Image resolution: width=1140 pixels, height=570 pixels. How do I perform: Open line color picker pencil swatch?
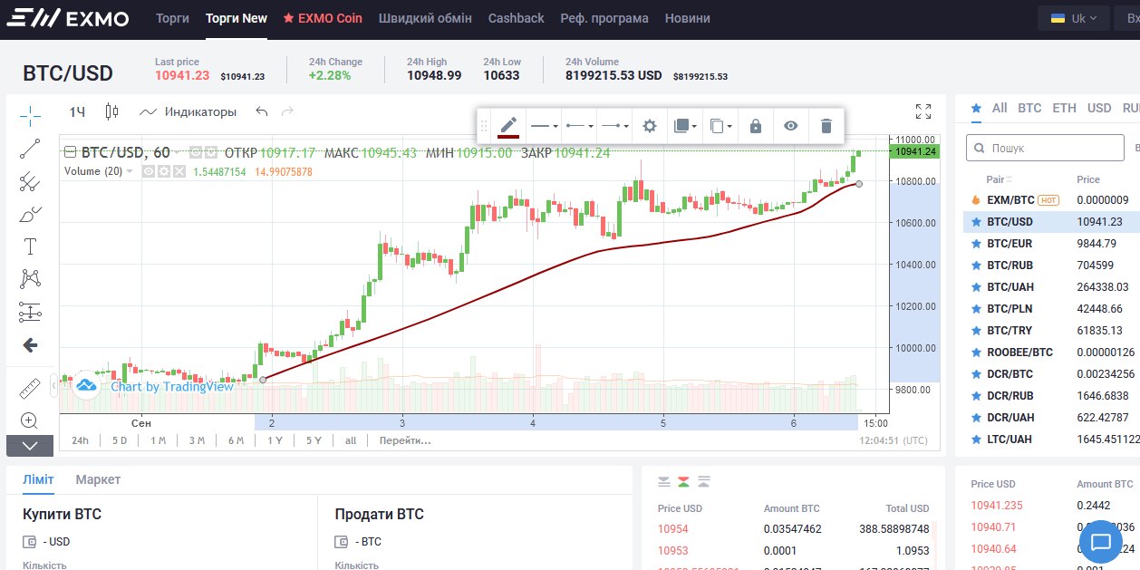(x=508, y=126)
